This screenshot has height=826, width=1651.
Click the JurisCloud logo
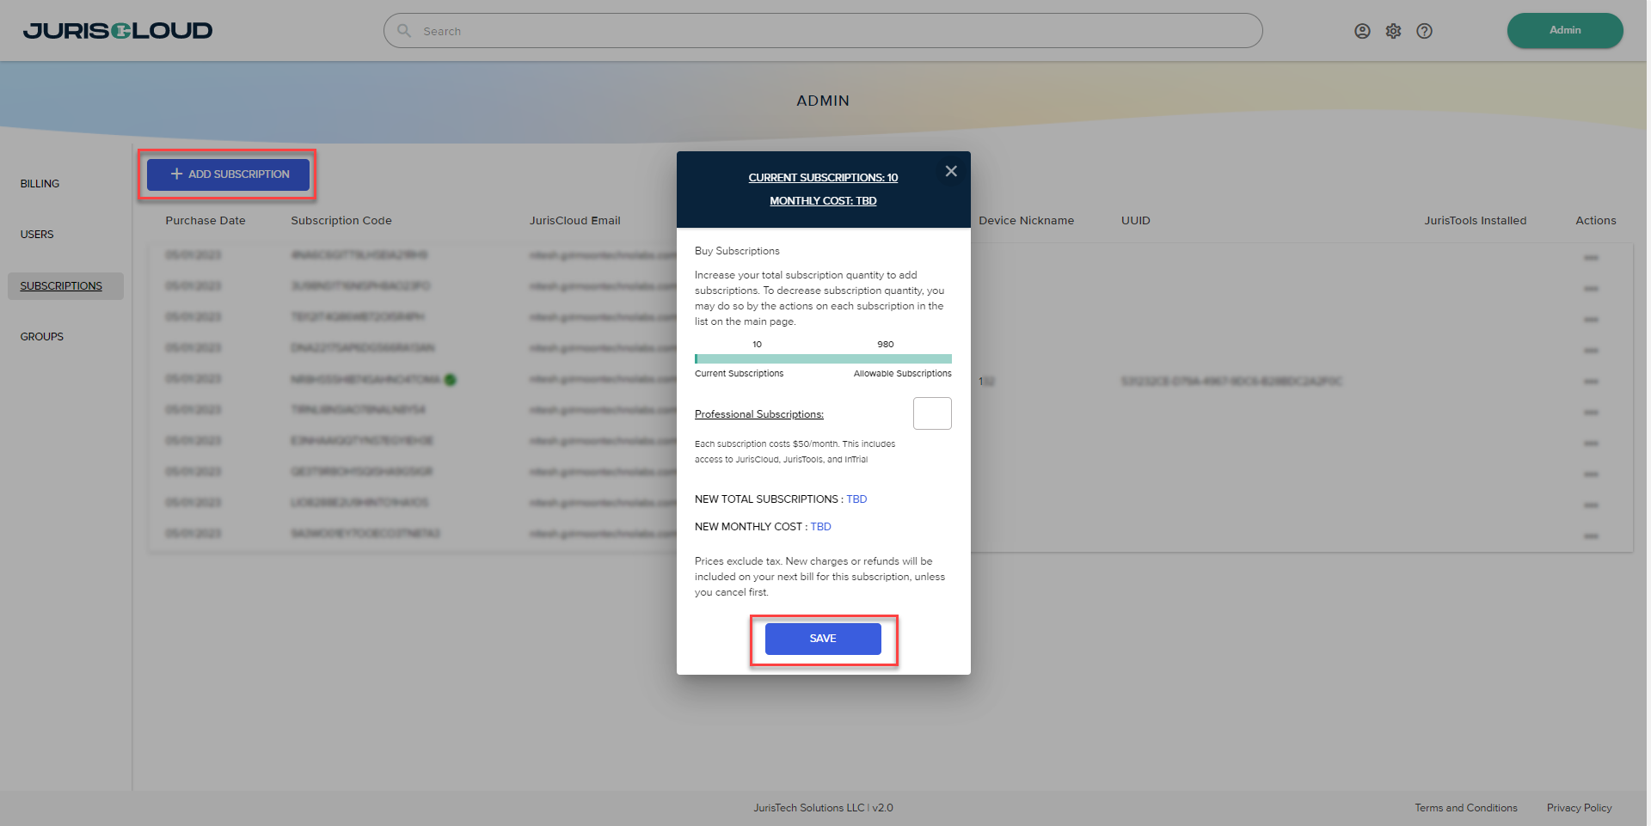[x=118, y=31]
